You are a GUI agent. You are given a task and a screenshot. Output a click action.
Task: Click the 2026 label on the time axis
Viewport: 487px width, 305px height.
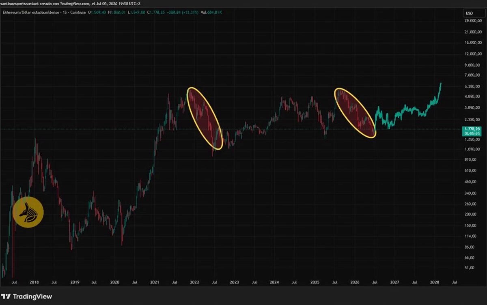click(355, 282)
